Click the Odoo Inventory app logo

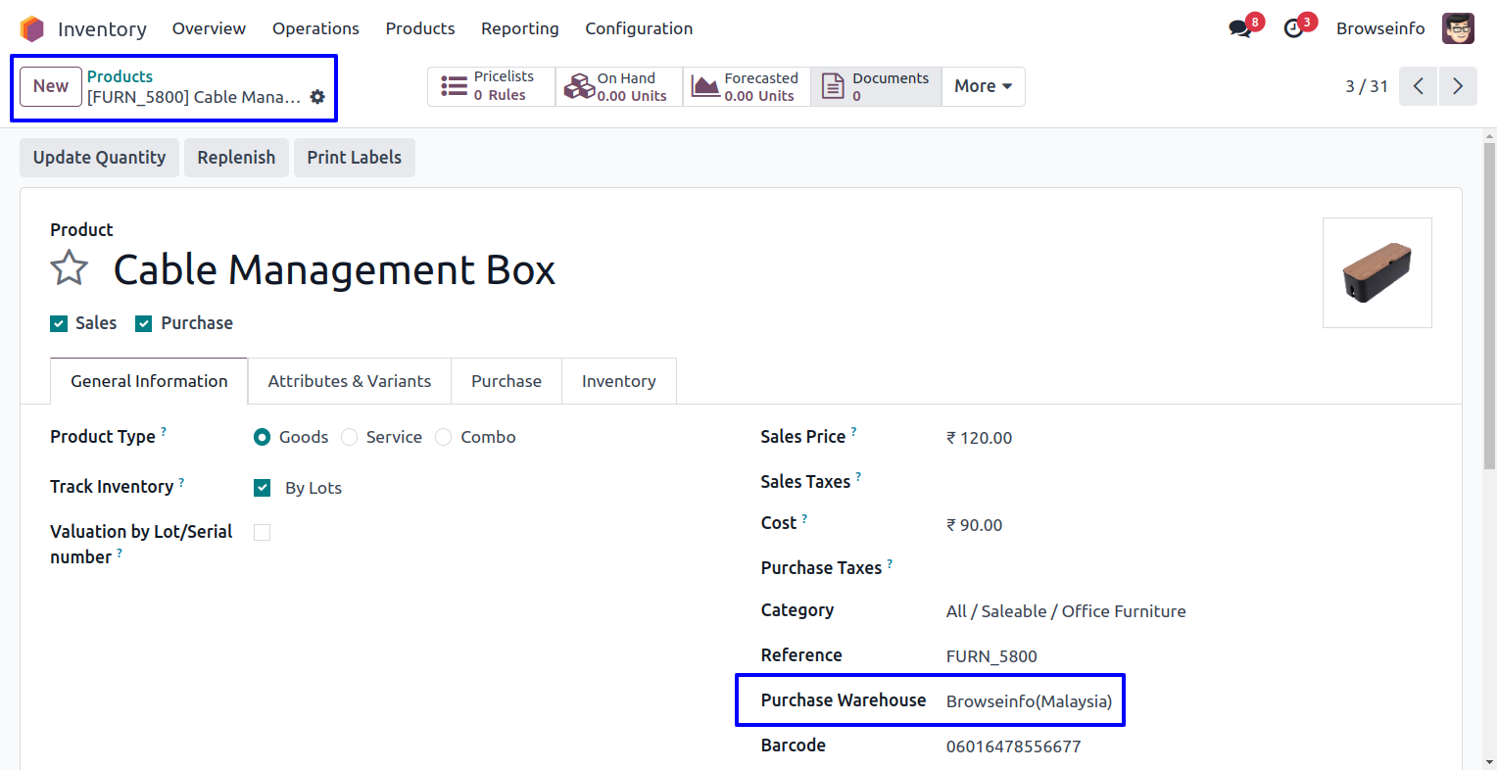pyautogui.click(x=32, y=28)
